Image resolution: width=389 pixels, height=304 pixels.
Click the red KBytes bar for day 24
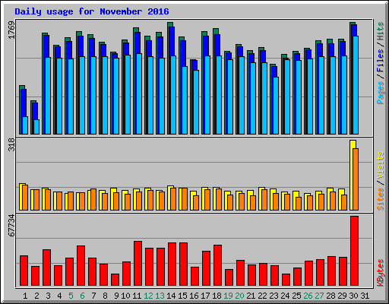[286, 280]
